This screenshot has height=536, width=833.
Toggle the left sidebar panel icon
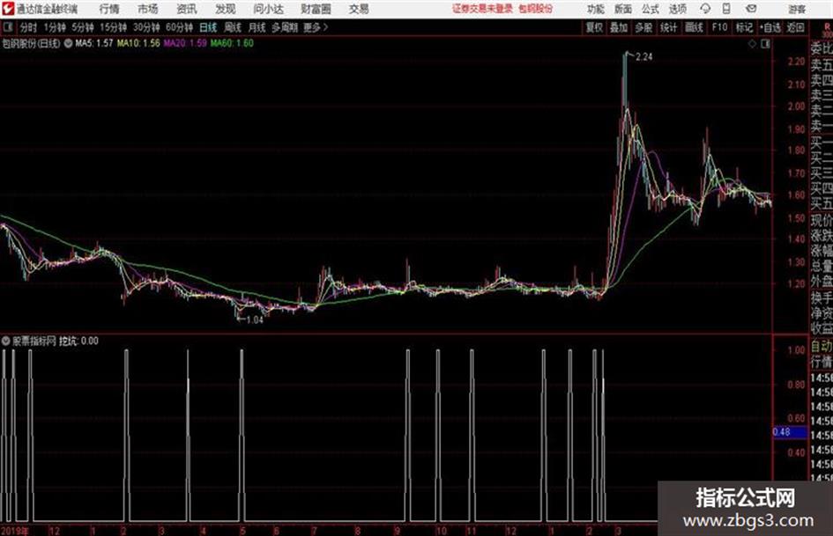tap(7, 27)
